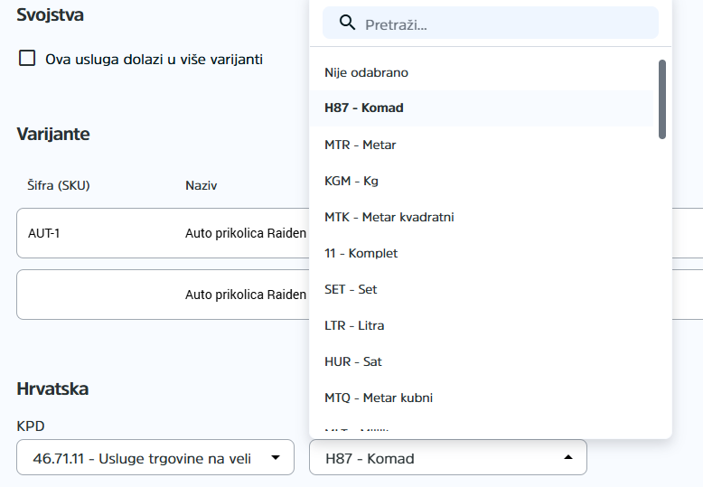703x487 pixels.
Task: Pick 'LTR - Litra' from list
Action: tap(354, 325)
